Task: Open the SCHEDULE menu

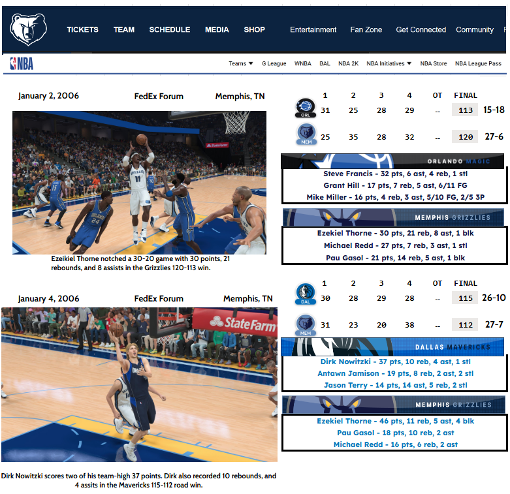Action: point(170,29)
